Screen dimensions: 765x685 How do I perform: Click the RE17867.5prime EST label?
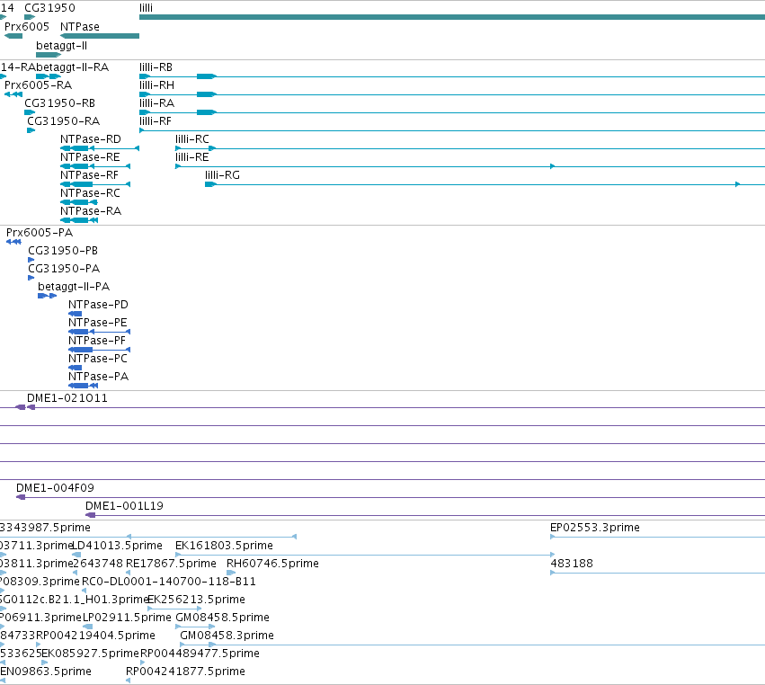coord(171,564)
